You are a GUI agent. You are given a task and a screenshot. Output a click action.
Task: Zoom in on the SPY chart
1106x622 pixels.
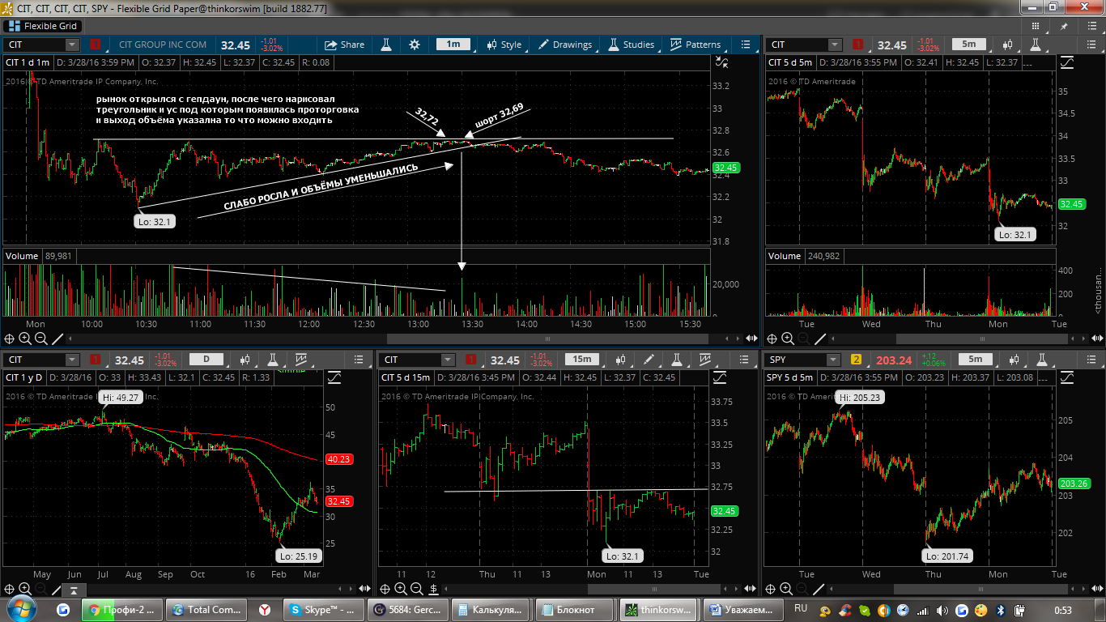point(787,589)
